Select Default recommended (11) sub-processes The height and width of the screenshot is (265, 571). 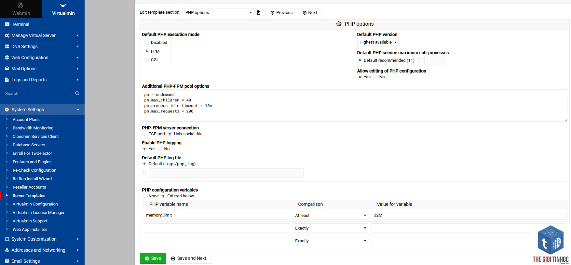pyautogui.click(x=360, y=60)
